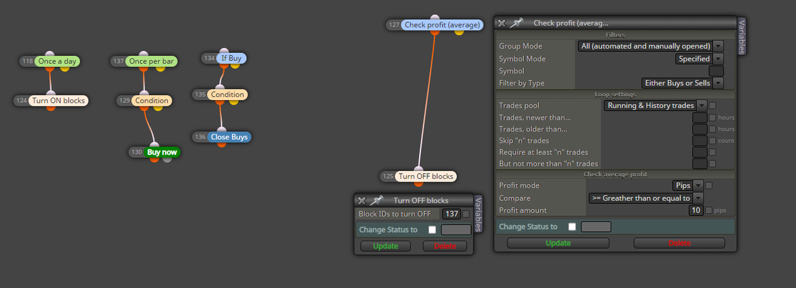Click Delete in Turn OFF blocks panel
796x288 pixels.
pos(445,246)
